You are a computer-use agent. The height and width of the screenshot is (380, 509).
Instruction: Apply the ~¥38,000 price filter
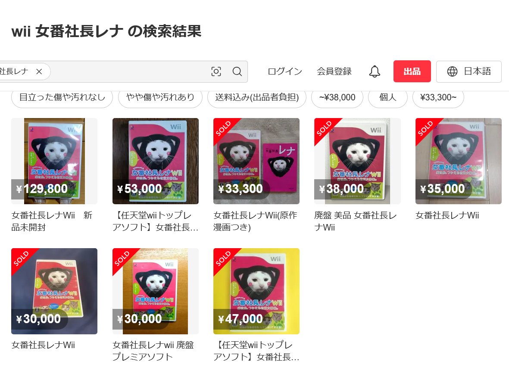[x=337, y=97]
